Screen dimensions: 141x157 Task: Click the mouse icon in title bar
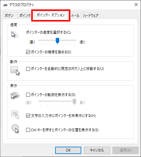[5, 5]
